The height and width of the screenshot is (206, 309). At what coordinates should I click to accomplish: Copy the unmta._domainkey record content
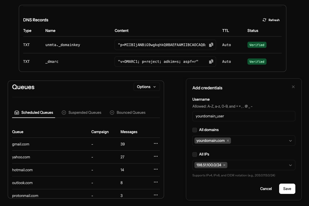(211, 45)
